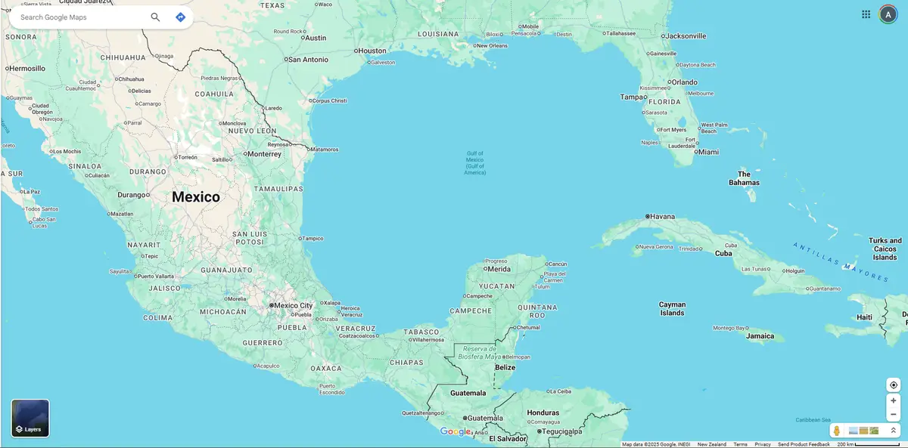
Task: Select the Corpus Christi label
Action: (x=330, y=100)
